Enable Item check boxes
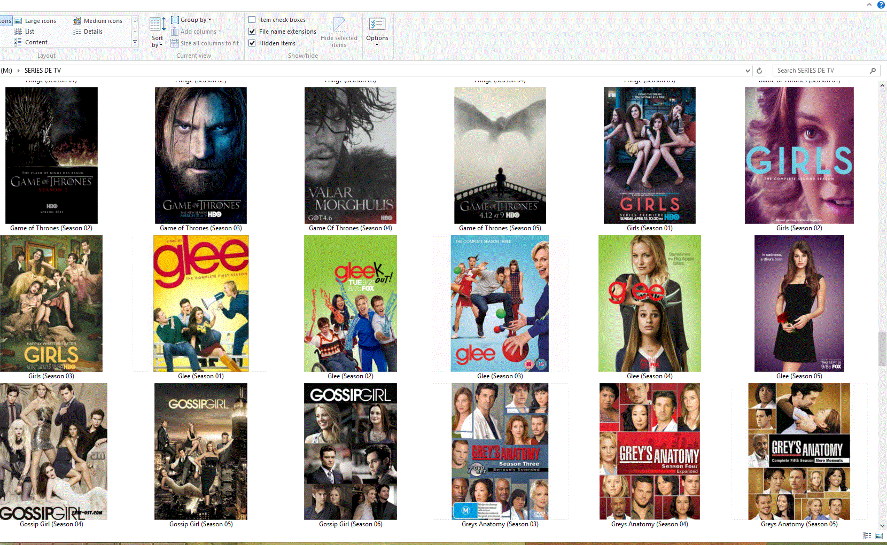The width and height of the screenshot is (887, 545). [252, 20]
